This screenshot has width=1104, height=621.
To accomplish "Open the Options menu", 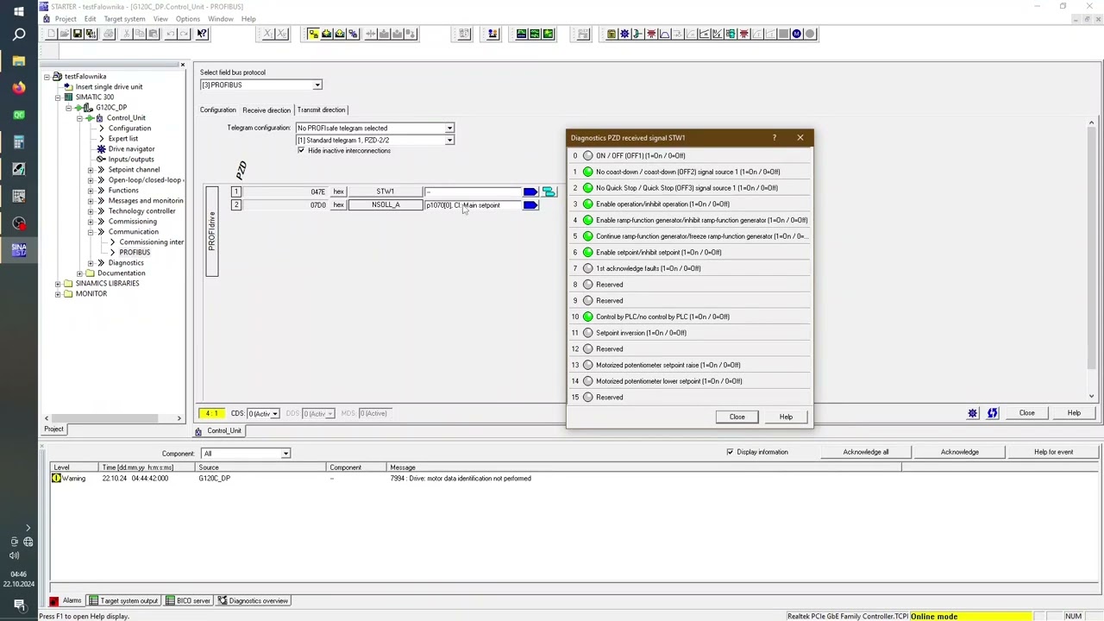I will [187, 19].
